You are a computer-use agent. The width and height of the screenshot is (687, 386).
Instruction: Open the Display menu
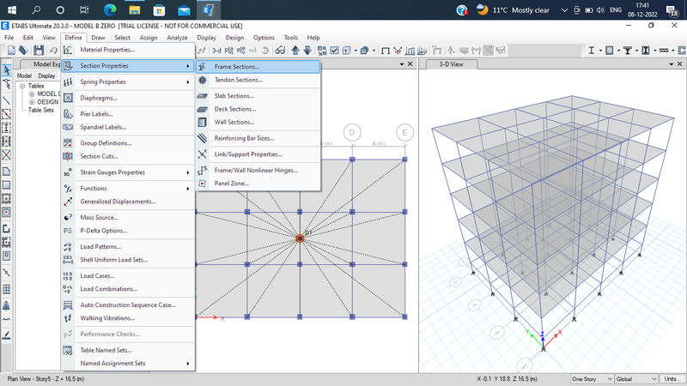coord(206,38)
